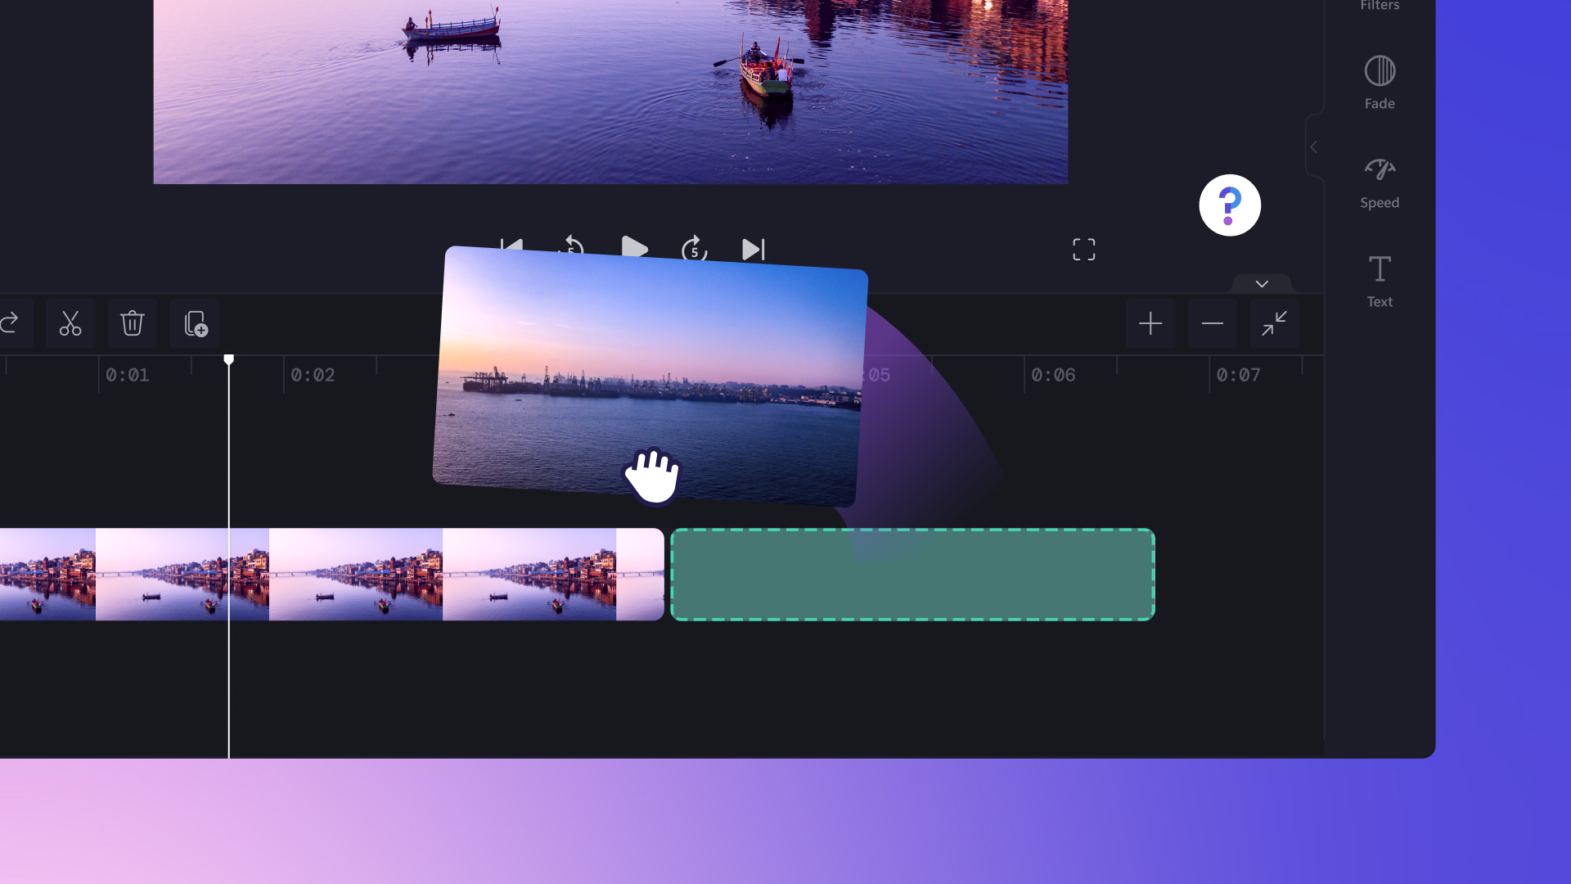Viewport: 1571px width, 884px height.
Task: Click the Split/Cut tool icon
Action: click(69, 322)
